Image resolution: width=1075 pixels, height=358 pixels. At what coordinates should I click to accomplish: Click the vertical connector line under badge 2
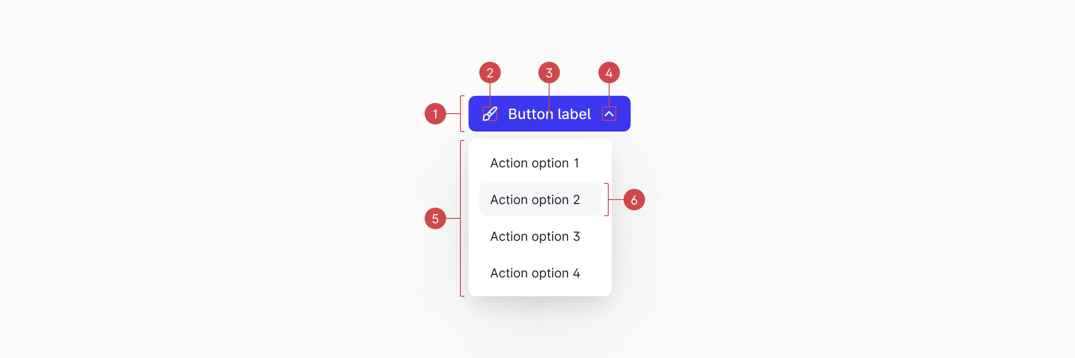coord(490,94)
